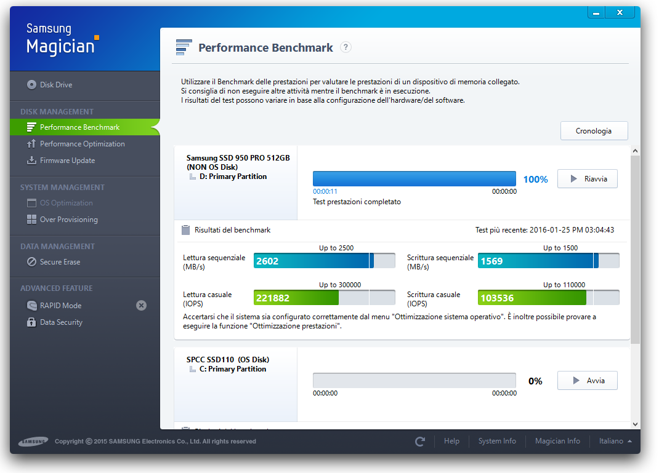The image size is (659, 473).
Task: Restart benchmark with the Riavvia button
Action: pyautogui.click(x=587, y=179)
